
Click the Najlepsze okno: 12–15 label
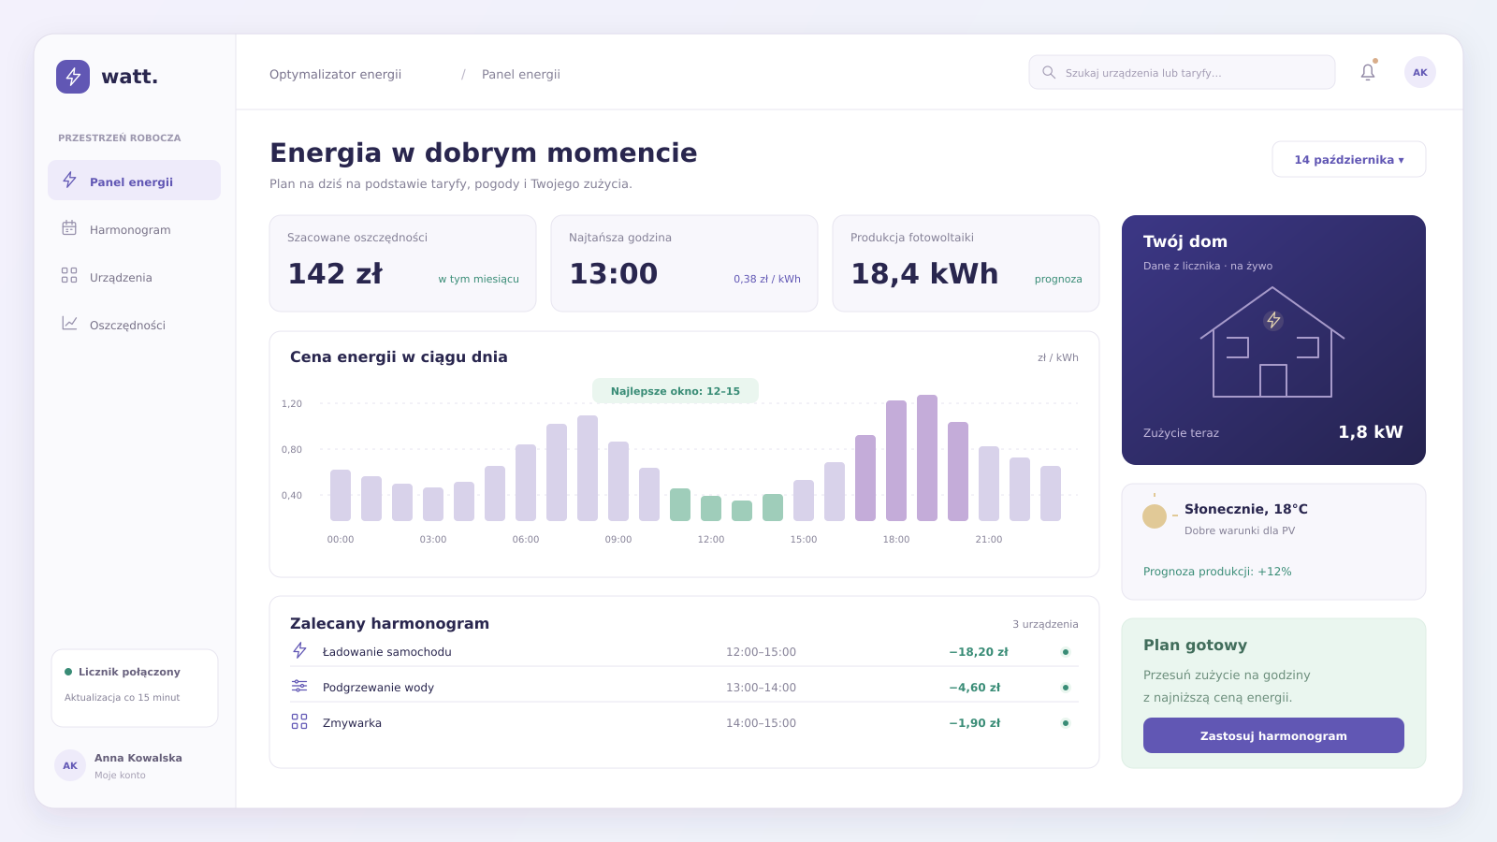[x=676, y=391]
